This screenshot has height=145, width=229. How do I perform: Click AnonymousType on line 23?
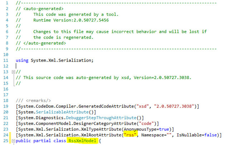point(140,129)
